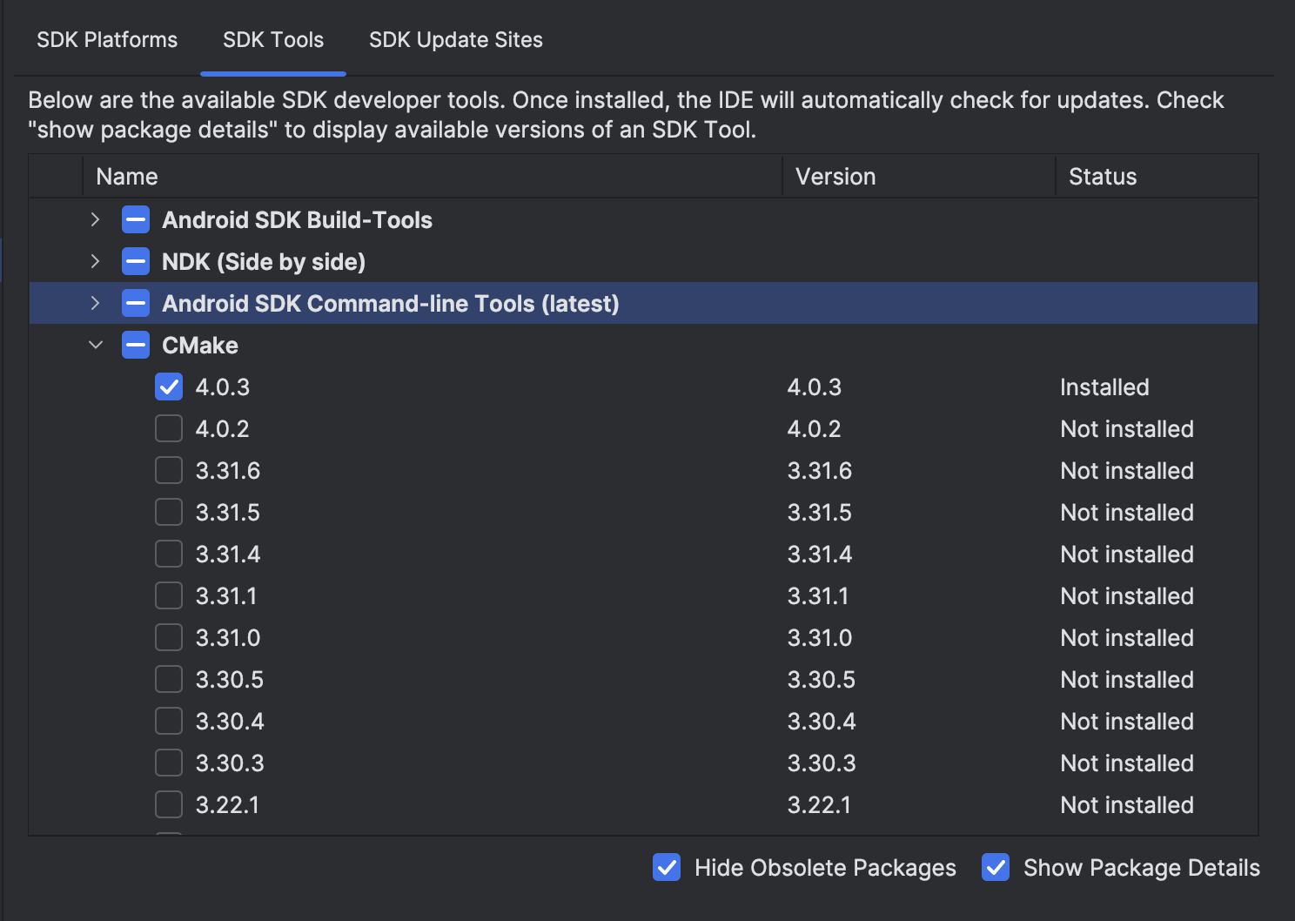Select the 3.30.3 name entry

click(x=230, y=763)
